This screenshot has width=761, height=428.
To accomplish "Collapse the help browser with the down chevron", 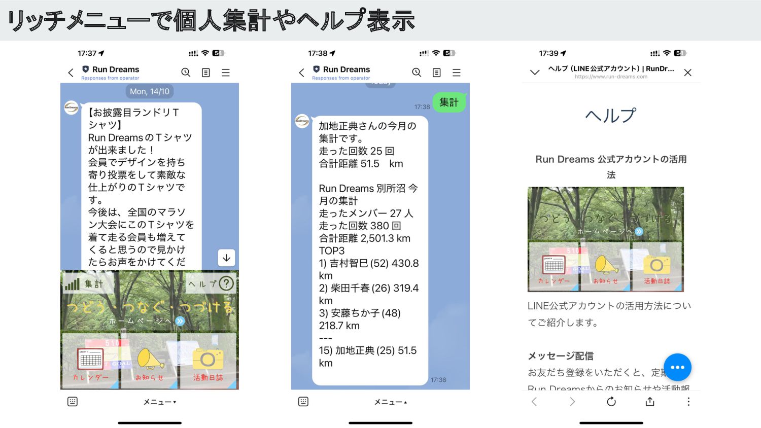I will 535,73.
